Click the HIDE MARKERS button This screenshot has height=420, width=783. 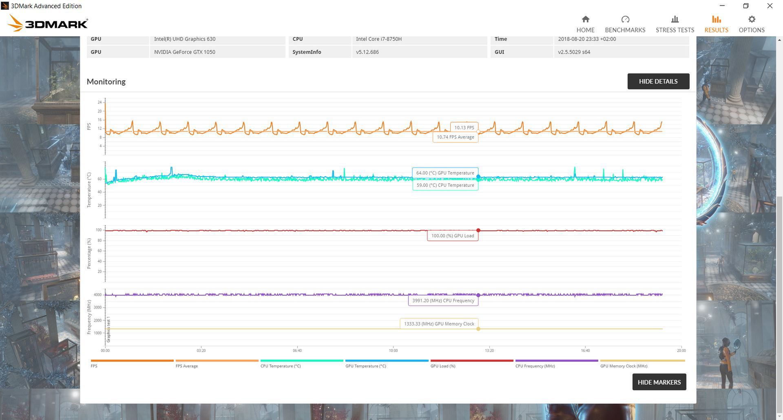tap(659, 382)
